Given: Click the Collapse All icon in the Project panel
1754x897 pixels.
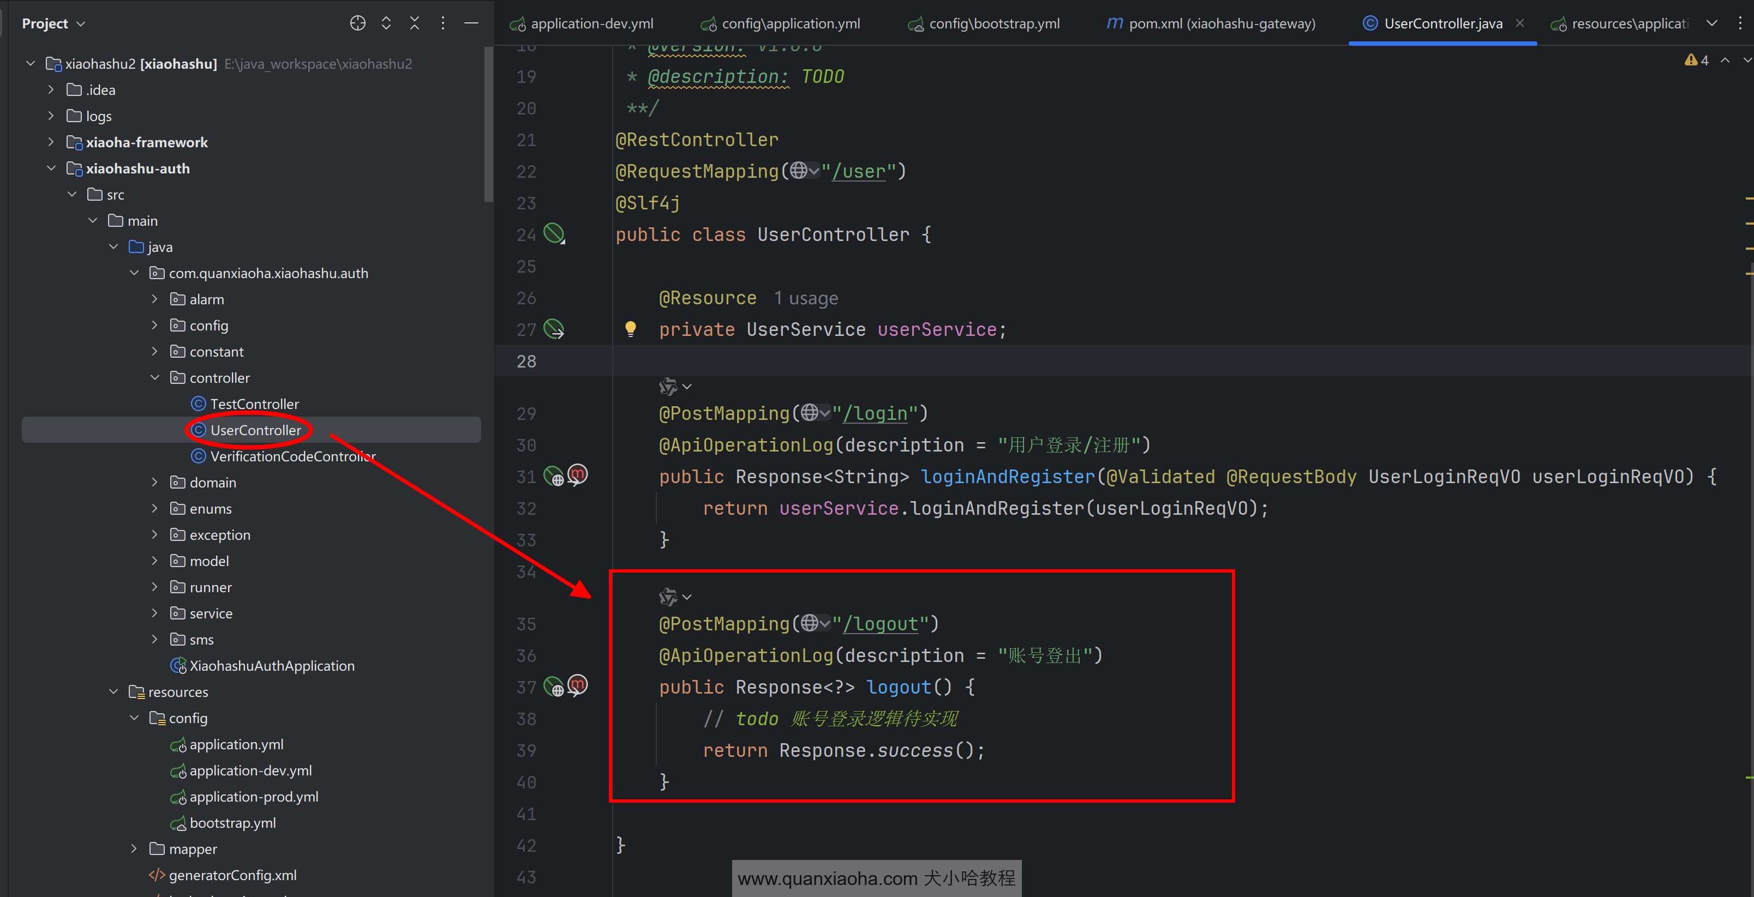Looking at the screenshot, I should 415,23.
